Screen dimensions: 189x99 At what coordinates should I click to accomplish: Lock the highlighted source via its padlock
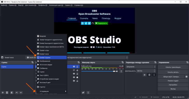[x=77, y=66]
